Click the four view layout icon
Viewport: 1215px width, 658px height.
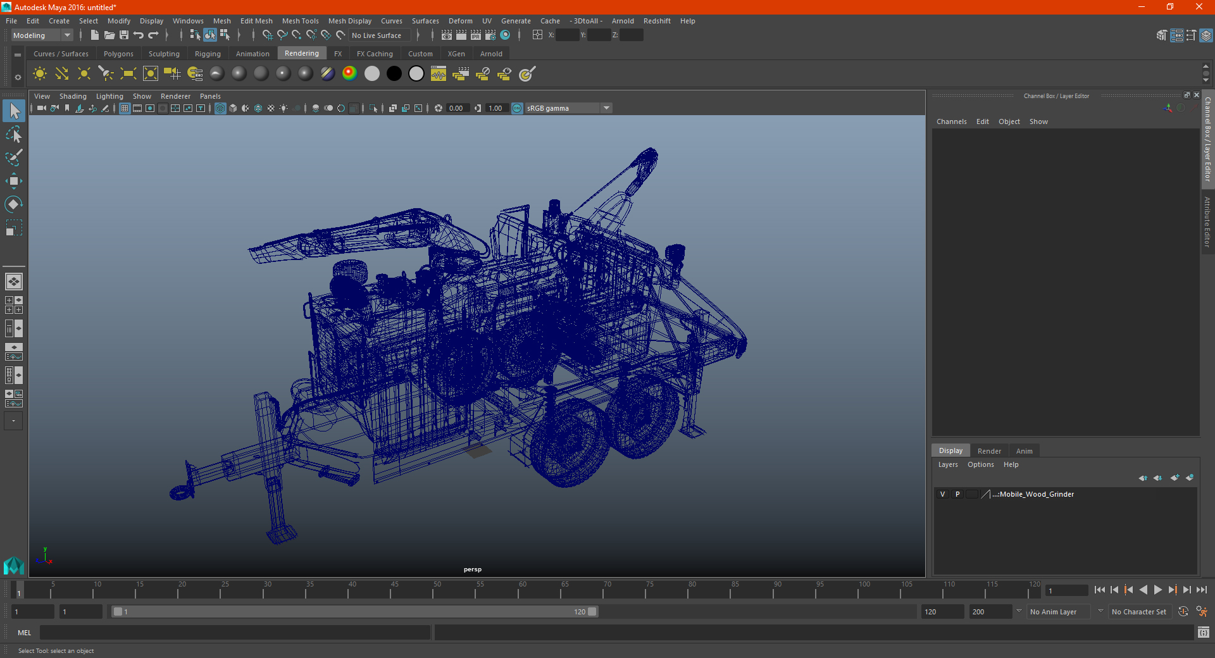14,305
